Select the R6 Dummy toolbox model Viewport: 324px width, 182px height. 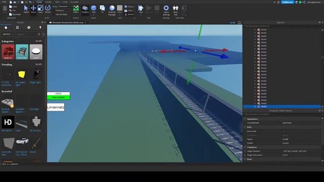click(36, 123)
